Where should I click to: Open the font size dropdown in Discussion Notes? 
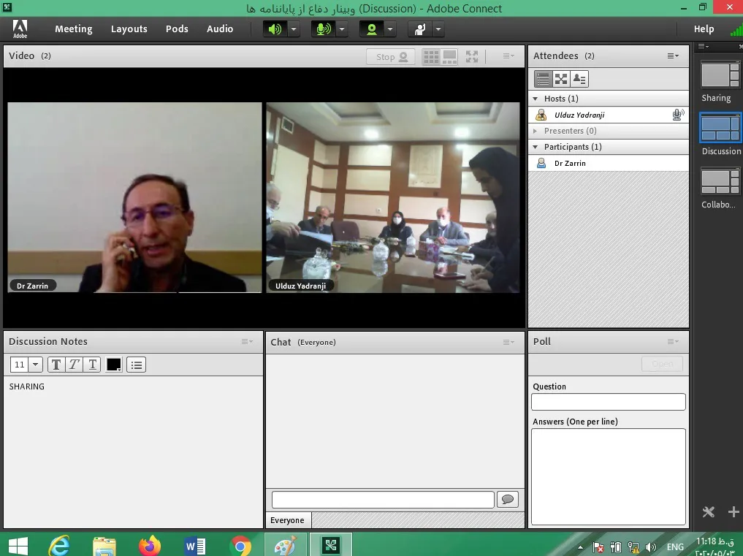(x=35, y=365)
